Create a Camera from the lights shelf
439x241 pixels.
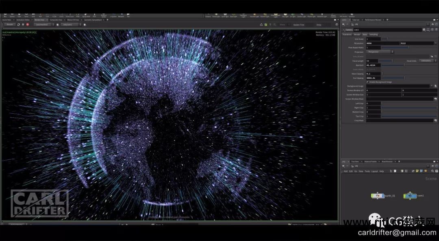(x=208, y=15)
